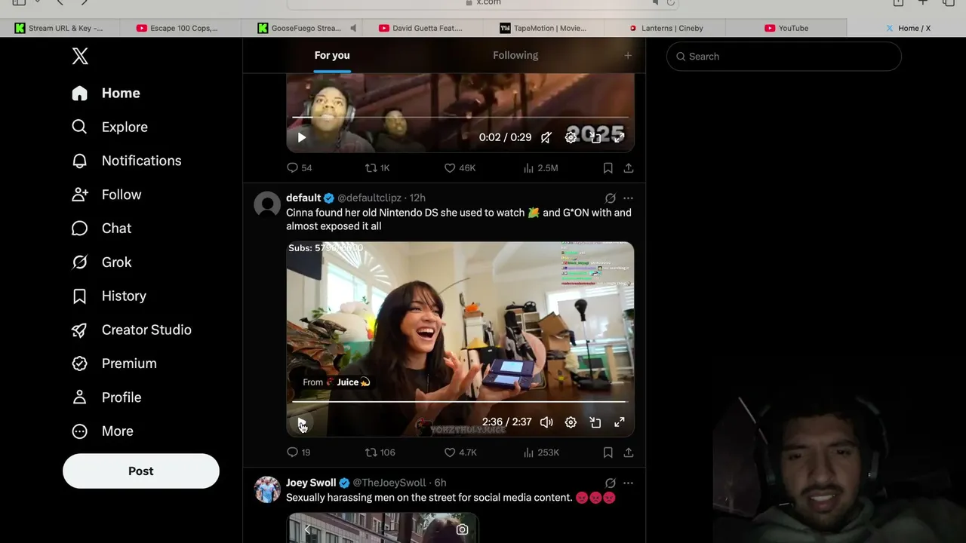Seek on the 0:29 video progress bar

pyautogui.click(x=460, y=118)
